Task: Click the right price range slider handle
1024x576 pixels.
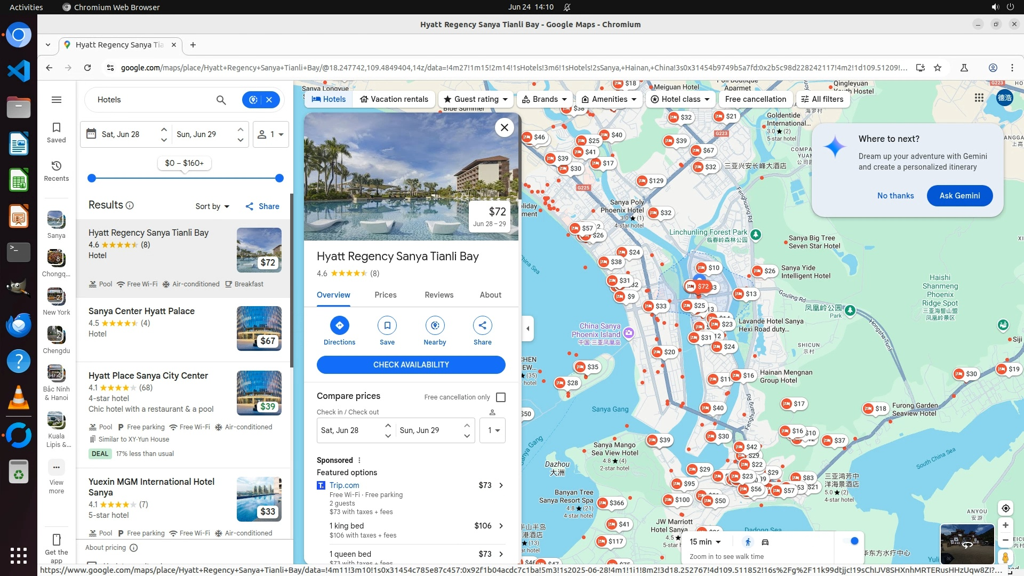Action: 279,178
